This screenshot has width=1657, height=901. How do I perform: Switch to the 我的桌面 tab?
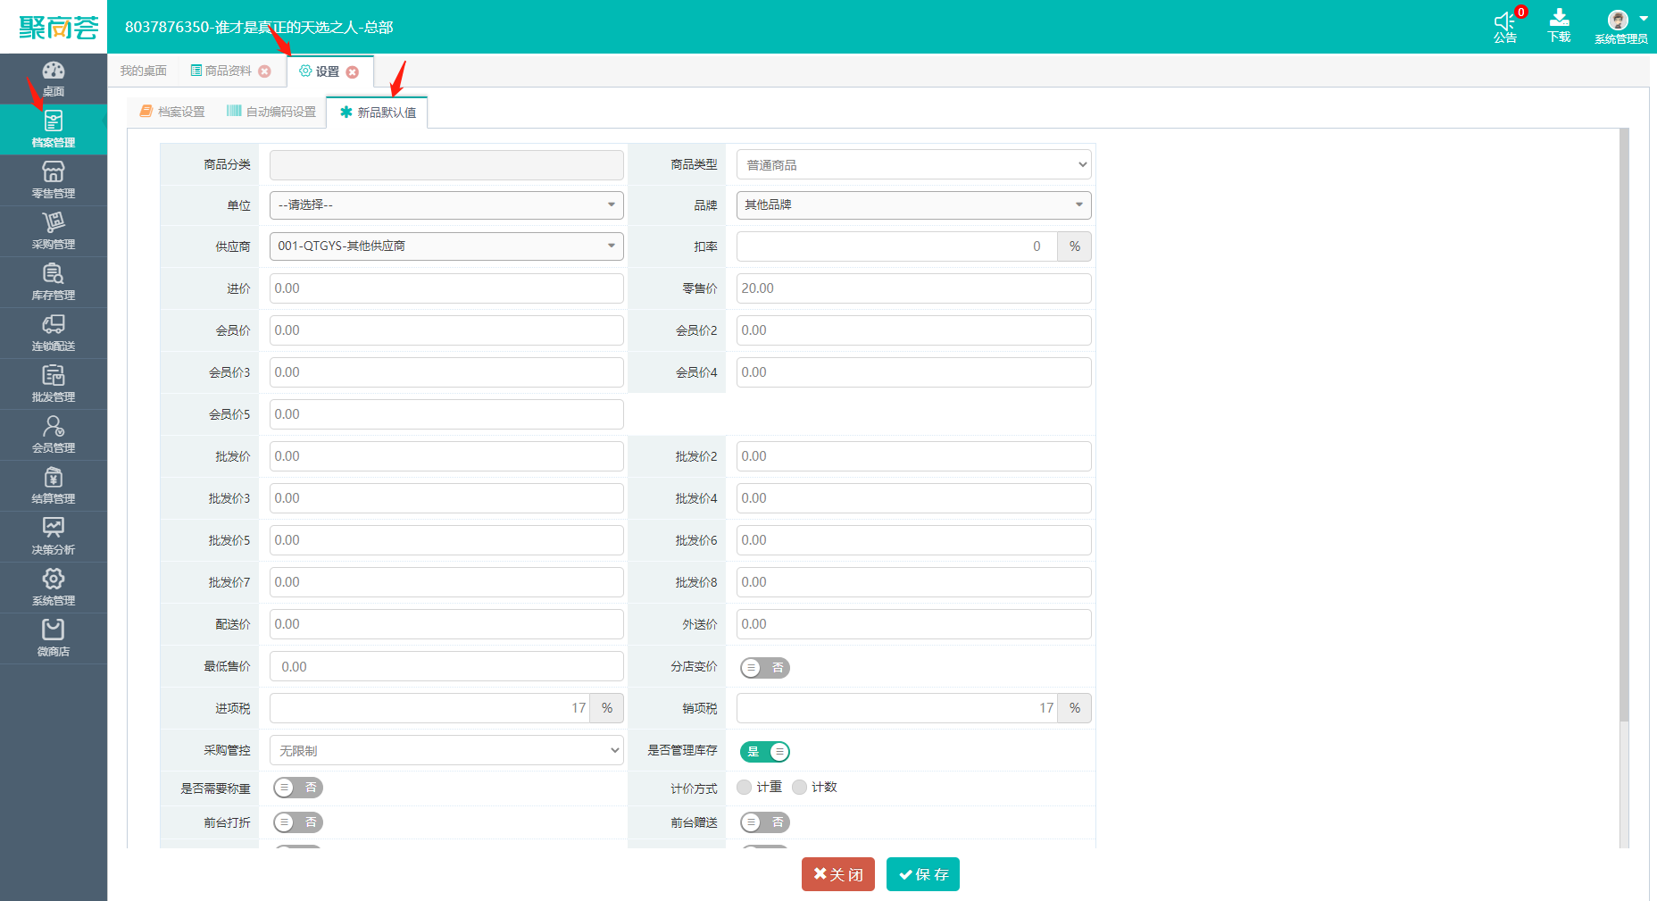(x=144, y=71)
